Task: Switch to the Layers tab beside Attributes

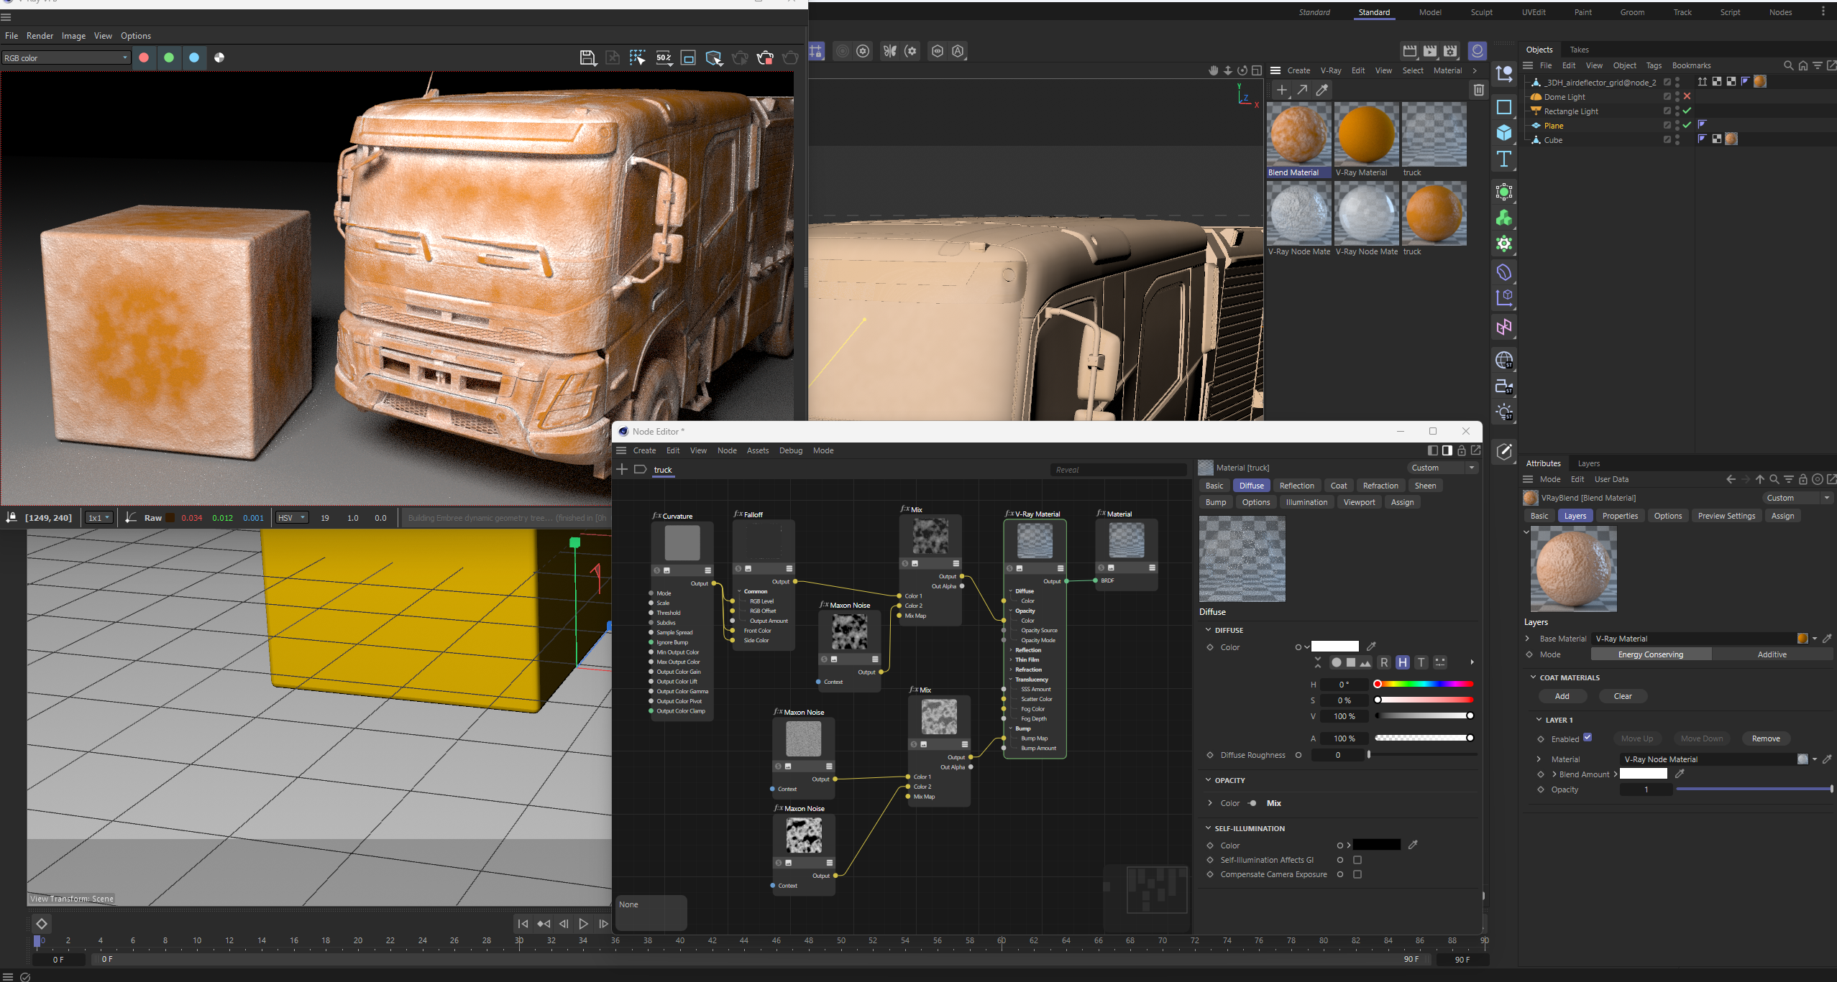Action: (x=1588, y=463)
